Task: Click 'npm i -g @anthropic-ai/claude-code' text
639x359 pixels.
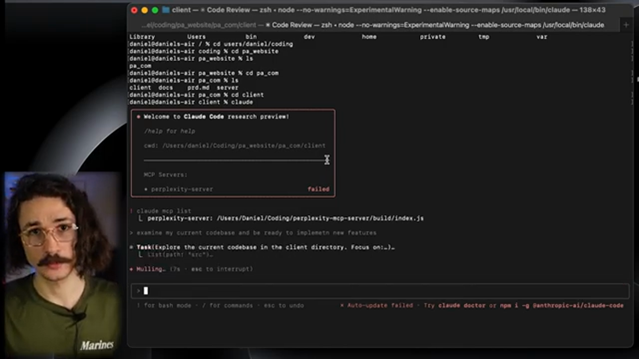Action: point(562,305)
